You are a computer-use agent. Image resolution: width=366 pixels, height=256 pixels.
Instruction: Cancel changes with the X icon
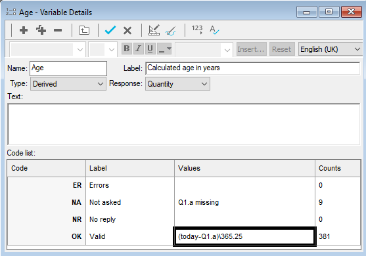[127, 30]
